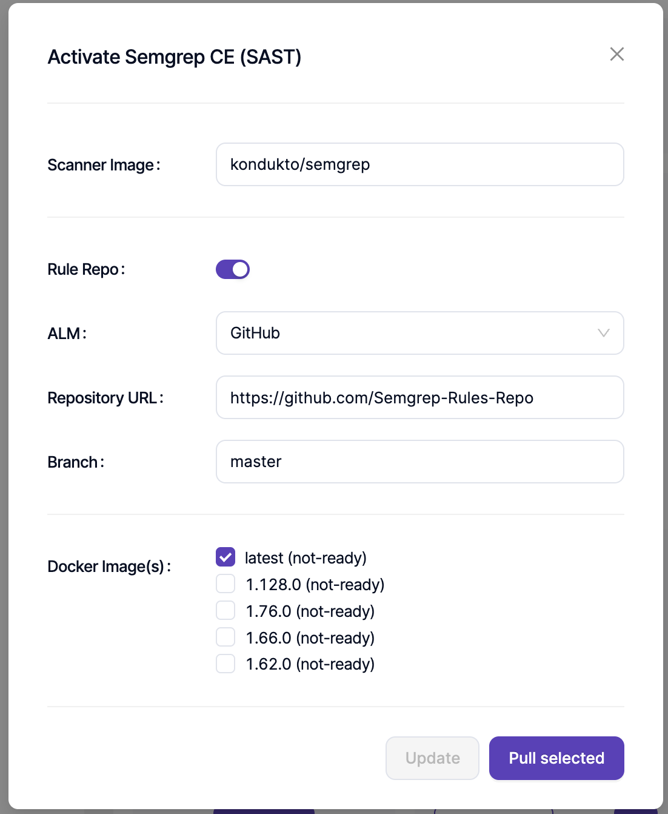Edit the Branch field containing master
The image size is (668, 814).
[419, 462]
